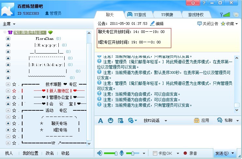
Task: Open the 收藏 dropdown arrow
Action: coord(237,24)
